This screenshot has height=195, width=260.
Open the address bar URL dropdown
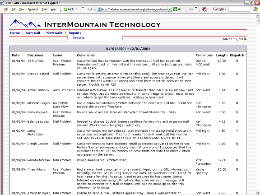(170, 9)
